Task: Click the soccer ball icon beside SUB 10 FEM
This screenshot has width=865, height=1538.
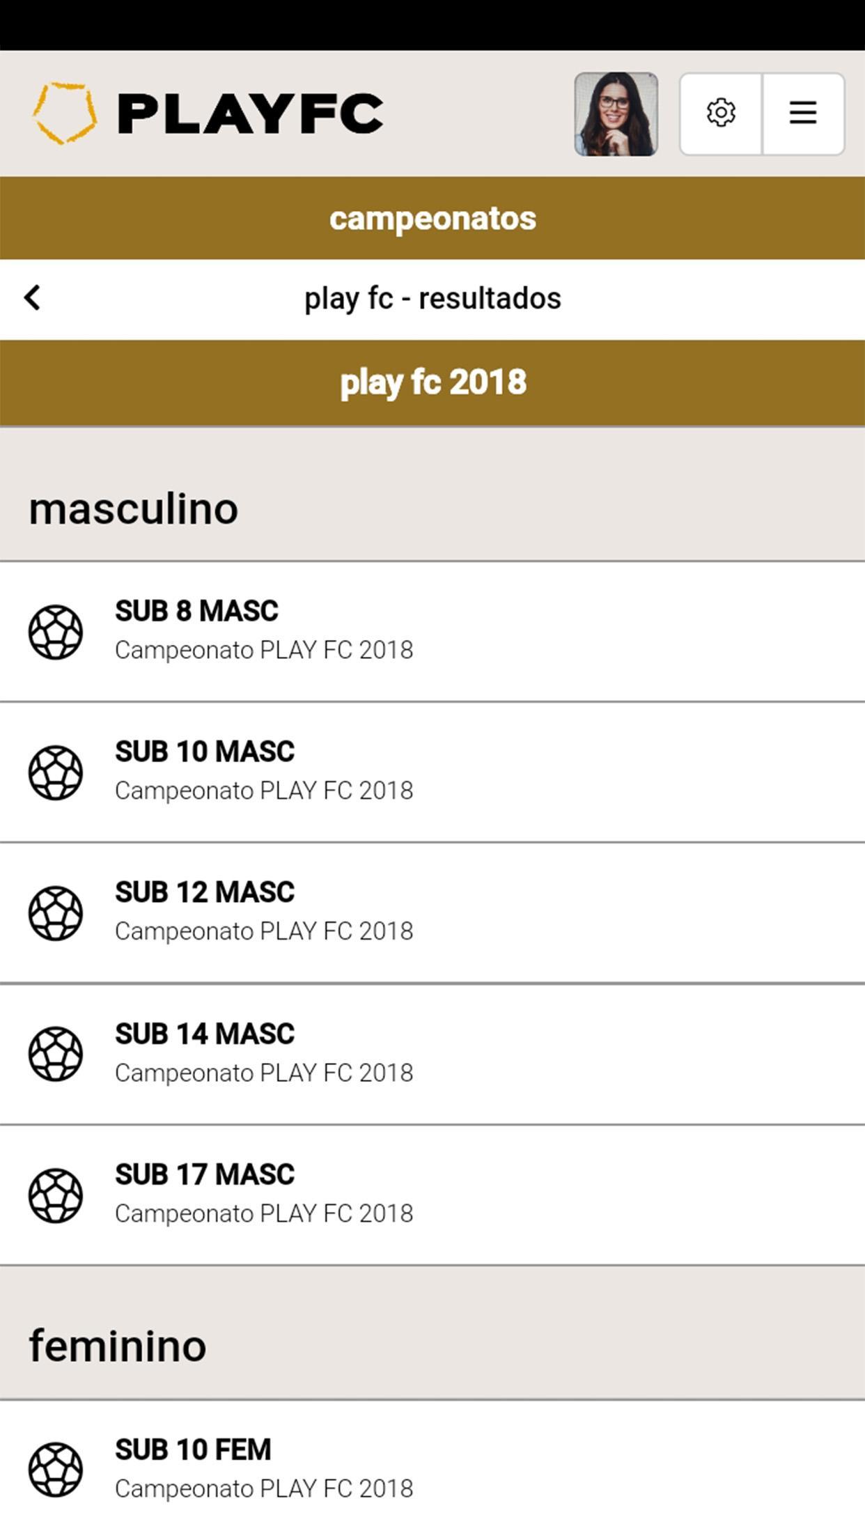Action: click(x=56, y=1470)
